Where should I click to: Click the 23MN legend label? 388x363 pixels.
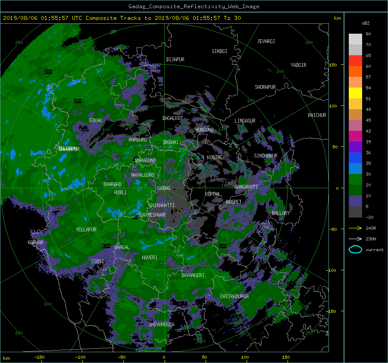pos(371,239)
